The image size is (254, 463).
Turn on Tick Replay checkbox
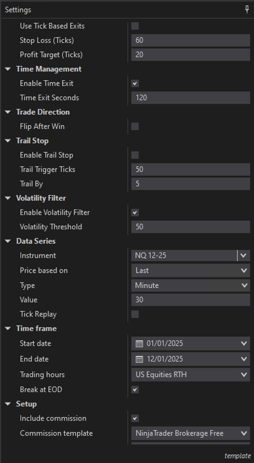point(135,314)
